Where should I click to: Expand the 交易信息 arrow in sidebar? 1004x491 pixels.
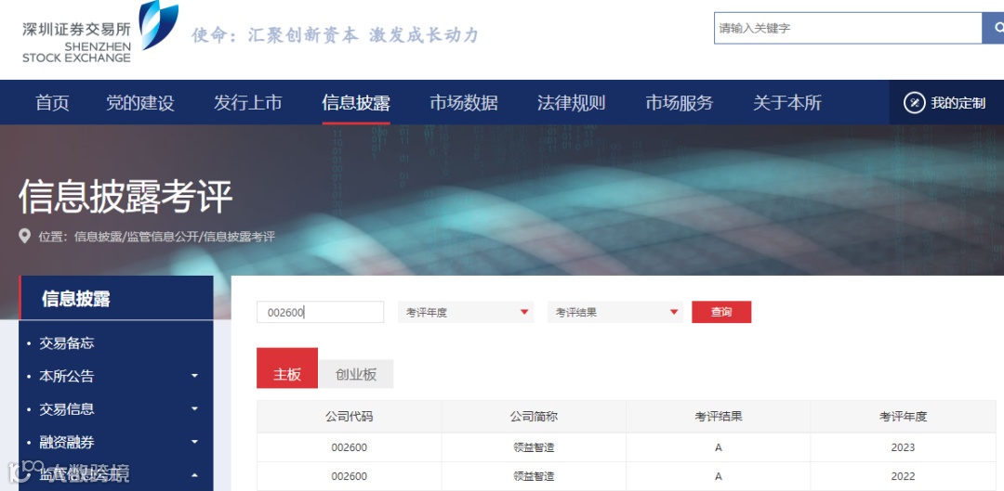(x=194, y=409)
